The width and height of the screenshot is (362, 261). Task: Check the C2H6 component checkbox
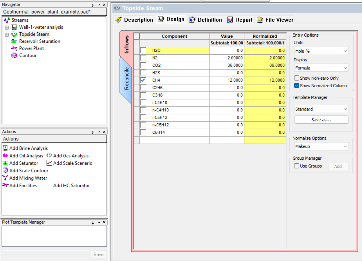[x=143, y=88]
